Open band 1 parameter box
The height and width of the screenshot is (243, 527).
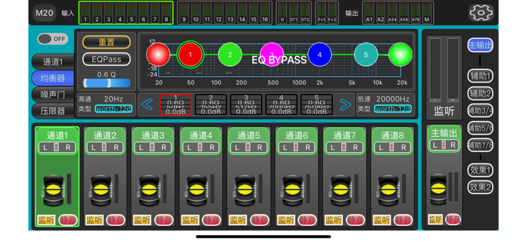pyautogui.click(x=175, y=105)
